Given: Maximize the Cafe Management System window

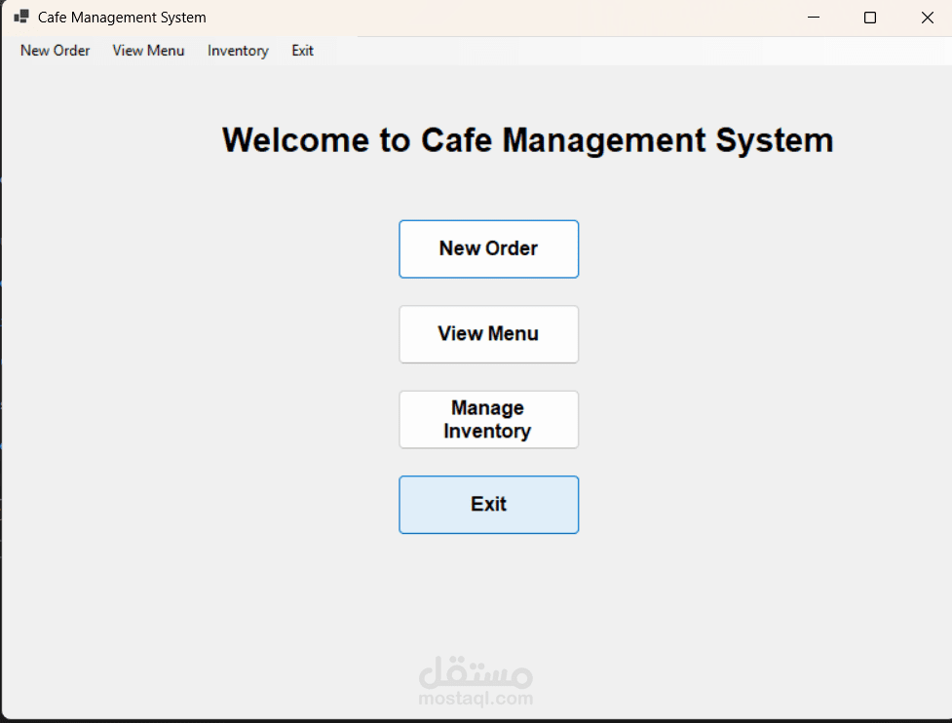Looking at the screenshot, I should pos(870,18).
